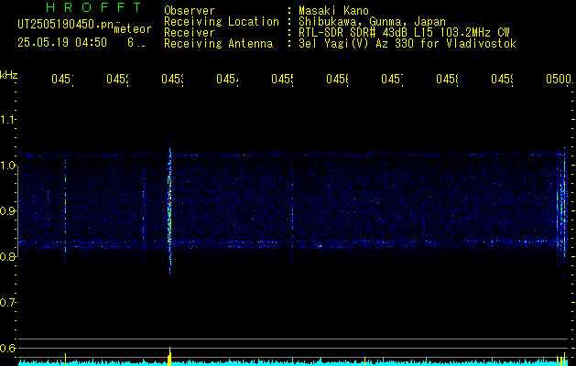Click the 0451 time axis marker
The height and width of the screenshot is (366, 576).
click(62, 79)
